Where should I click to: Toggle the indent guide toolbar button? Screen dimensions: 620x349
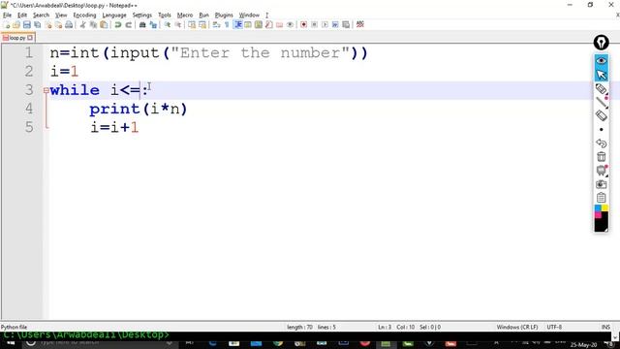tap(237, 24)
